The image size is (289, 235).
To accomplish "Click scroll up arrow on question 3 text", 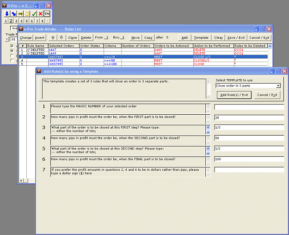I will click(x=208, y=127).
